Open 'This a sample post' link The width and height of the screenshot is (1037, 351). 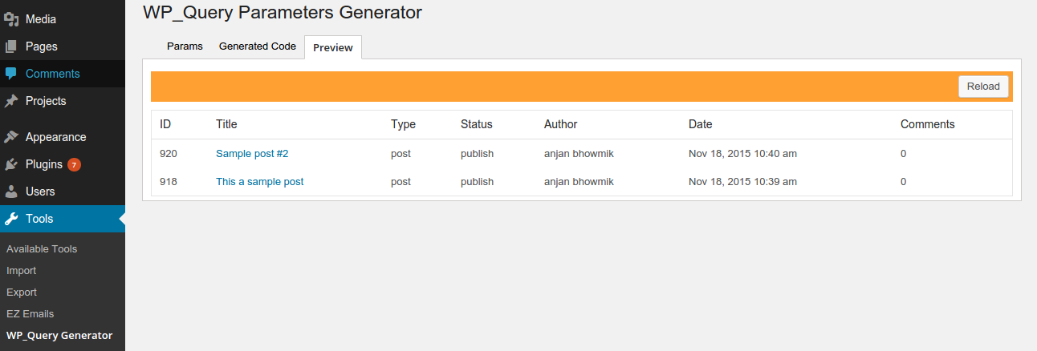260,182
